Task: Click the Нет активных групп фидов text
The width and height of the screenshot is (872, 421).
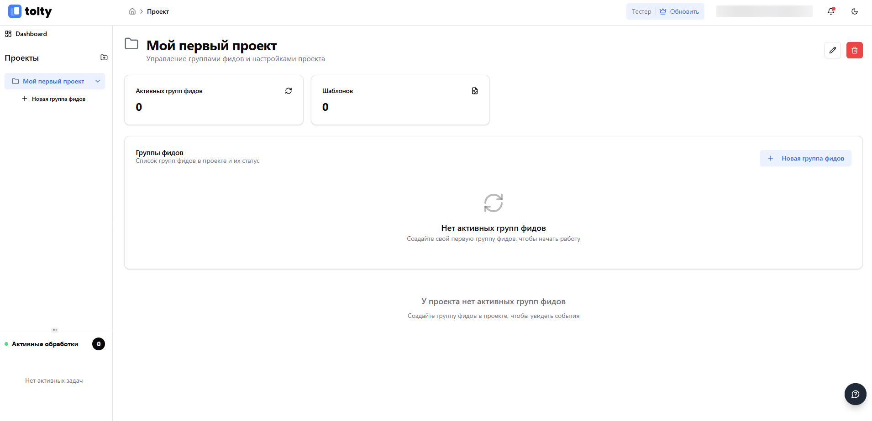Action: click(x=494, y=228)
